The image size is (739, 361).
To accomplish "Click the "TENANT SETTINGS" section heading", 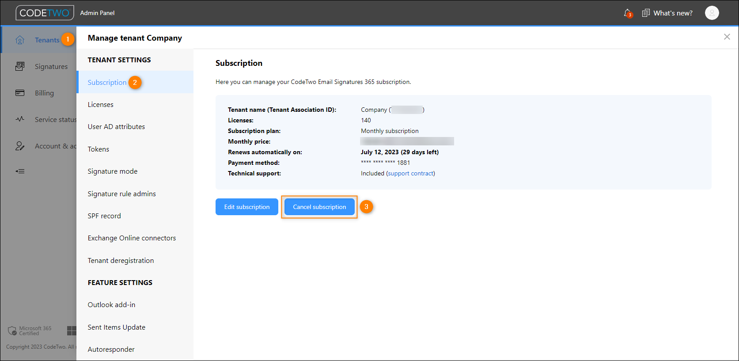I will coord(119,60).
